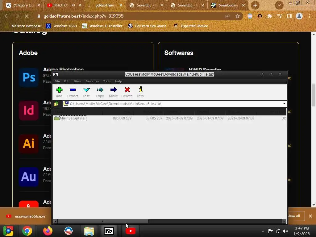Image resolution: width=316 pixels, height=237 pixels.
Task: Open the Chrome profile avatar
Action: pos(299,16)
